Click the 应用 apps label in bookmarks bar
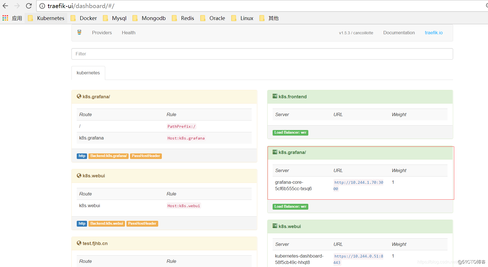This screenshot has height=267, width=488. tap(17, 18)
